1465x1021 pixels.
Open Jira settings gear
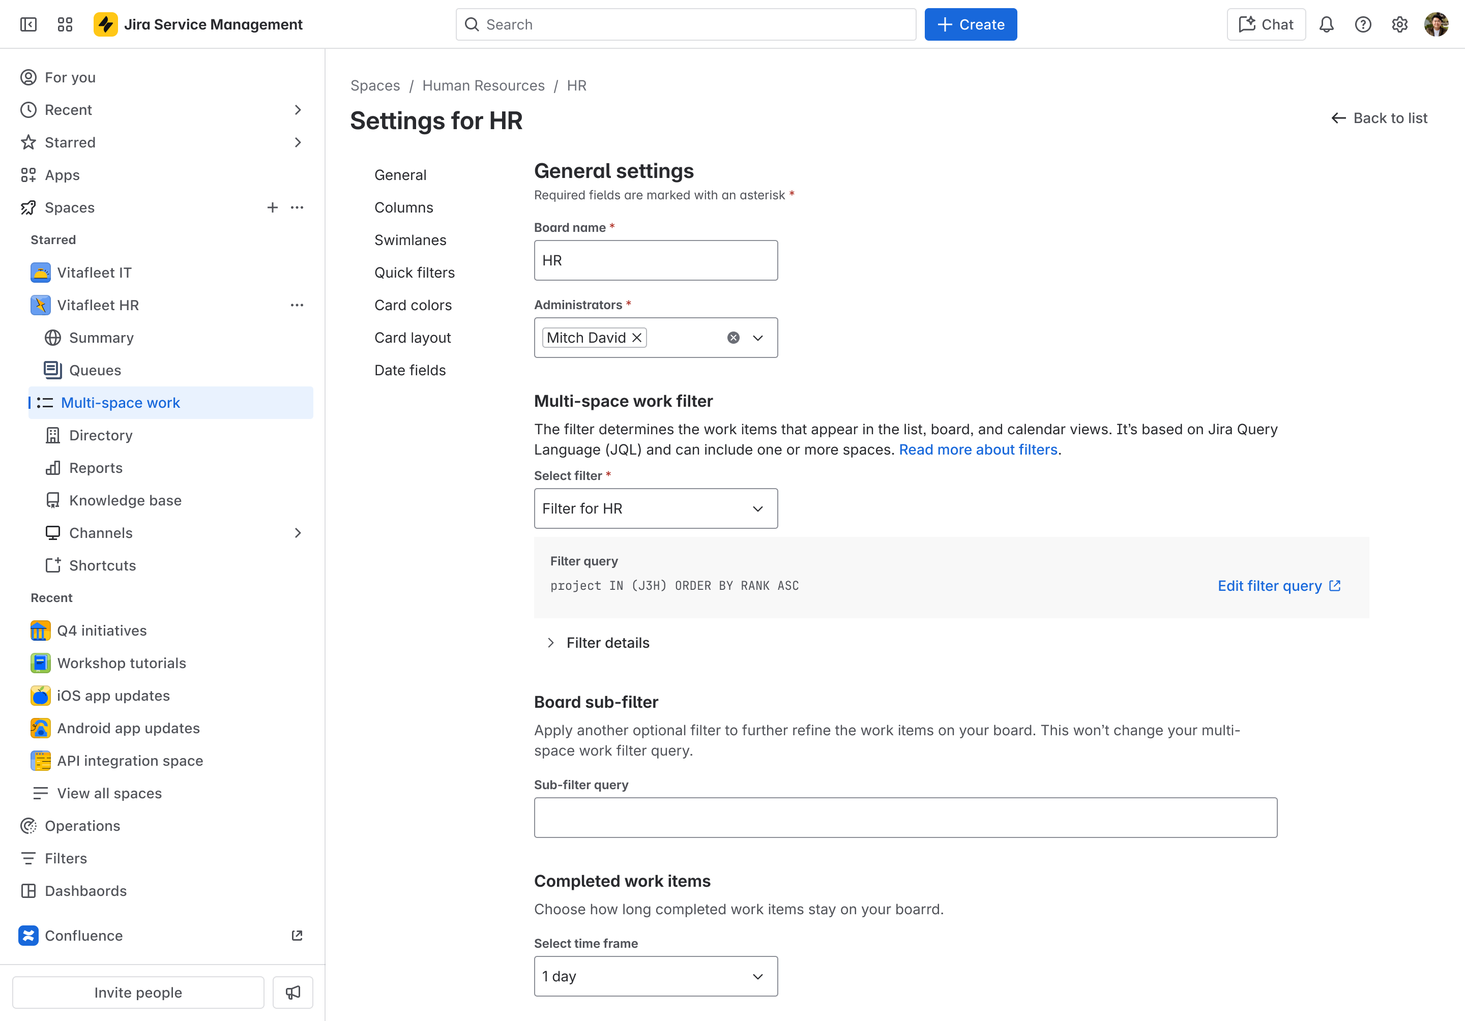point(1400,24)
